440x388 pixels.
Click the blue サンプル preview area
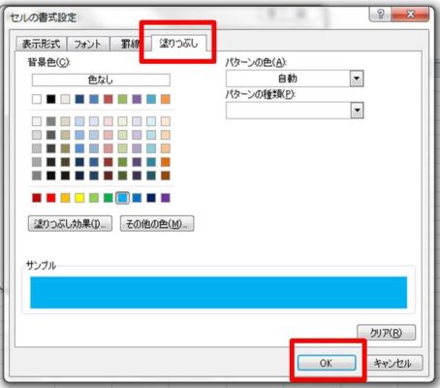219,292
